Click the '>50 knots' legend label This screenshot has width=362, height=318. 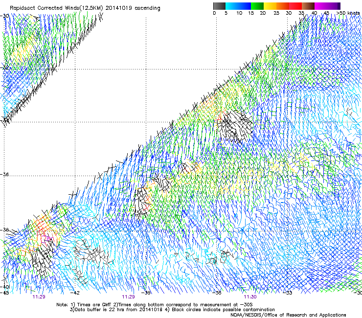click(x=348, y=13)
